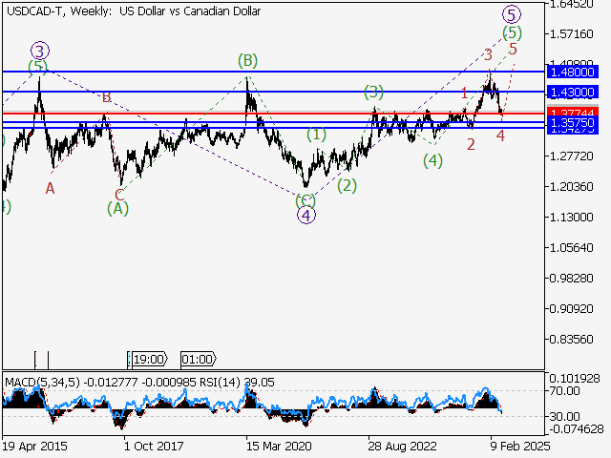Click the circled purple wave 5 label
Screen dimensions: 611x458
pyautogui.click(x=512, y=13)
